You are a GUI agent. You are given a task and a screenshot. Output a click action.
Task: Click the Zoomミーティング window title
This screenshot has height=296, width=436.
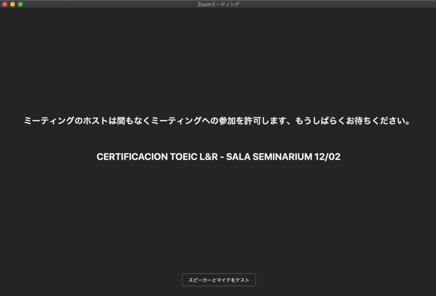pos(218,4)
